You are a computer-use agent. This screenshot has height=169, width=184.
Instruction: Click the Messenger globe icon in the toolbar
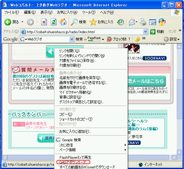(162, 22)
